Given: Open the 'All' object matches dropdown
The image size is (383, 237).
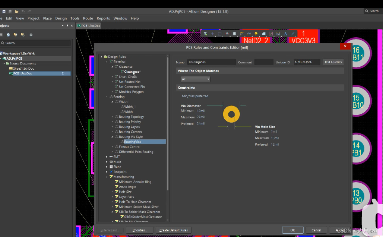Looking at the screenshot, I should point(195,79).
